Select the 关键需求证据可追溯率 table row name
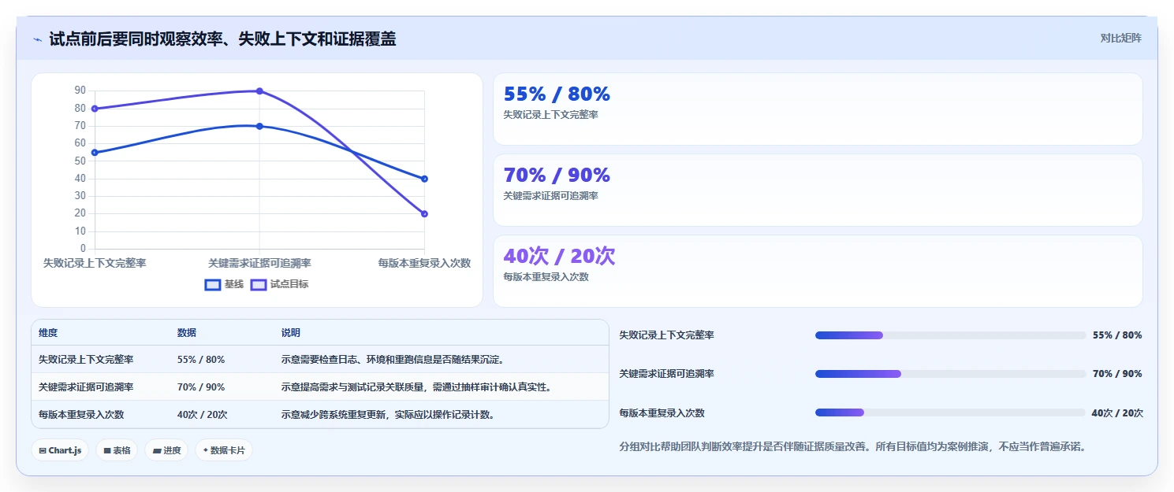1174x492 pixels. pos(86,387)
